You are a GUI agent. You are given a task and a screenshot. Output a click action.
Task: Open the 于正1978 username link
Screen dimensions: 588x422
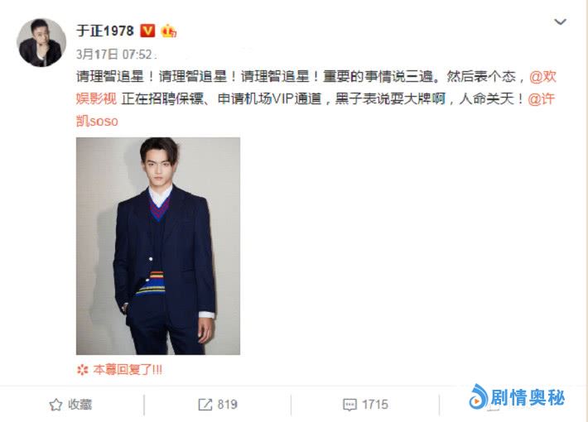pos(105,31)
